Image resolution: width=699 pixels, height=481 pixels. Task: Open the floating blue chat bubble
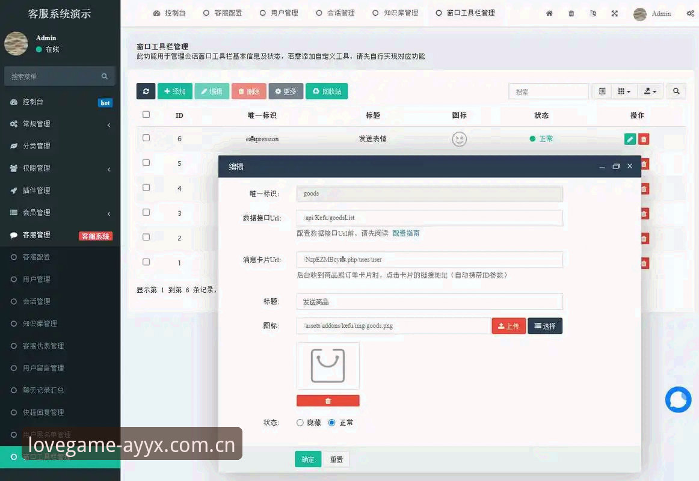click(678, 399)
